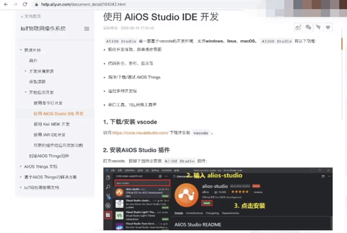Viewport: 347px width, 233px height.
Task: Open 创建AliOS Things组件 entry
Action: tap(49, 156)
